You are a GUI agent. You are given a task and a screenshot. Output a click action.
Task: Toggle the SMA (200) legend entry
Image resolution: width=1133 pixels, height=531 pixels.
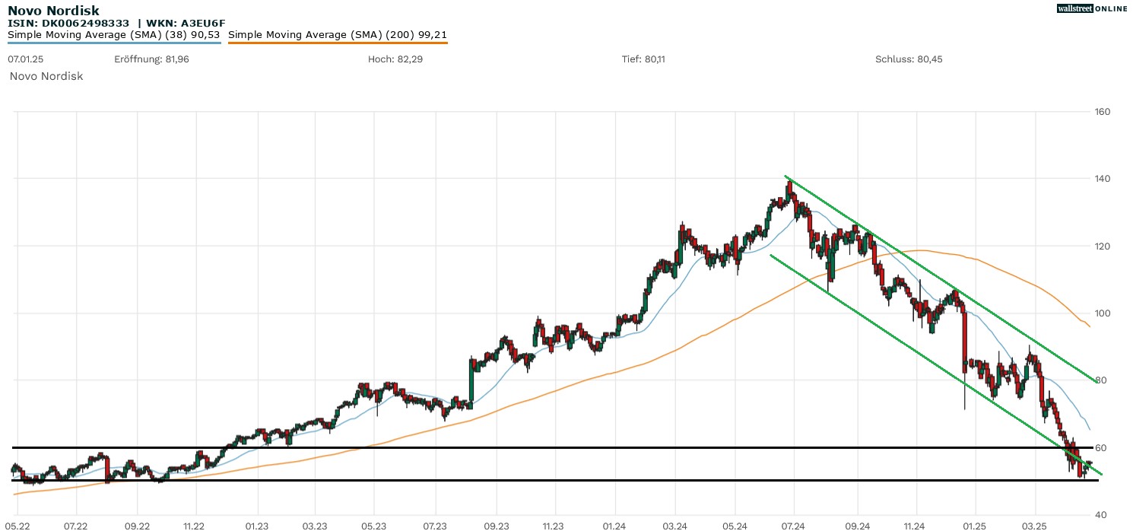(338, 34)
